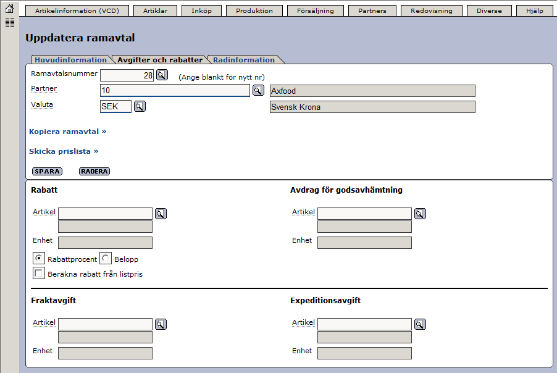Click the Avdrag för godsavhämtning Enhet field
This screenshot has width=557, height=373.
pyautogui.click(x=364, y=243)
